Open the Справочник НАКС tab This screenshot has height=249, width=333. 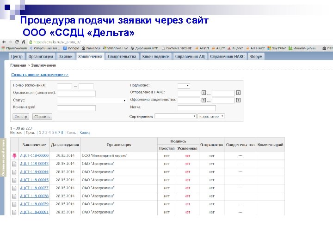(x=227, y=57)
